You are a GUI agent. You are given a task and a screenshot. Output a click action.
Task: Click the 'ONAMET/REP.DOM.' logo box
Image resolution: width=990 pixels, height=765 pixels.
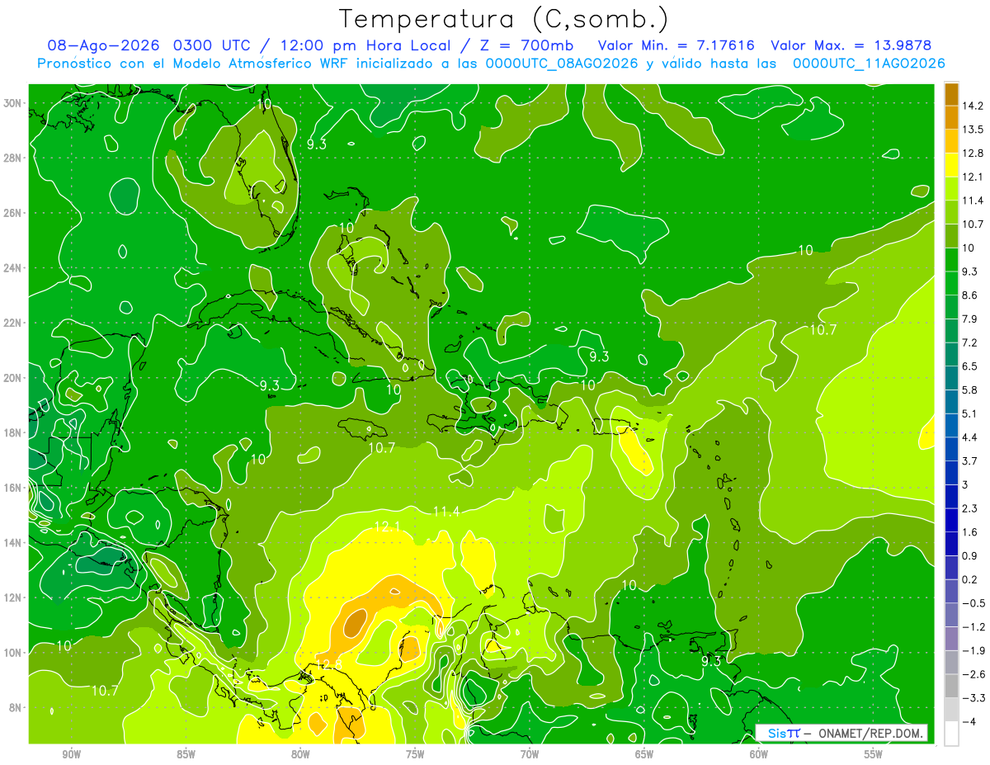pos(841,733)
